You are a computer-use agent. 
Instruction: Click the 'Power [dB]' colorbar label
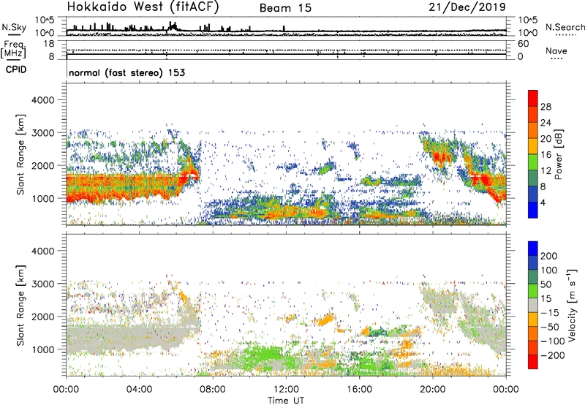[x=558, y=154]
